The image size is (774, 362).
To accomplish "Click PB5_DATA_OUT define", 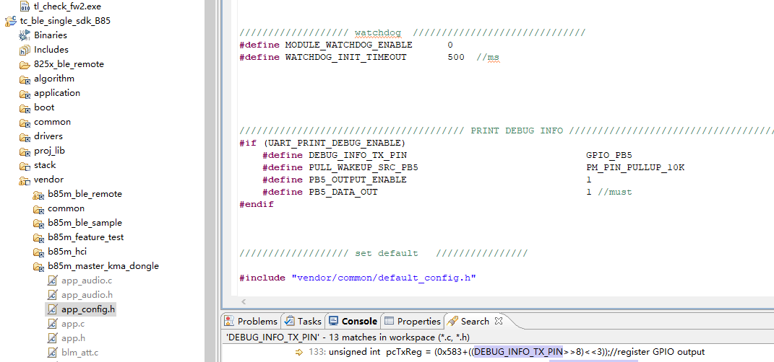I will pyautogui.click(x=343, y=192).
